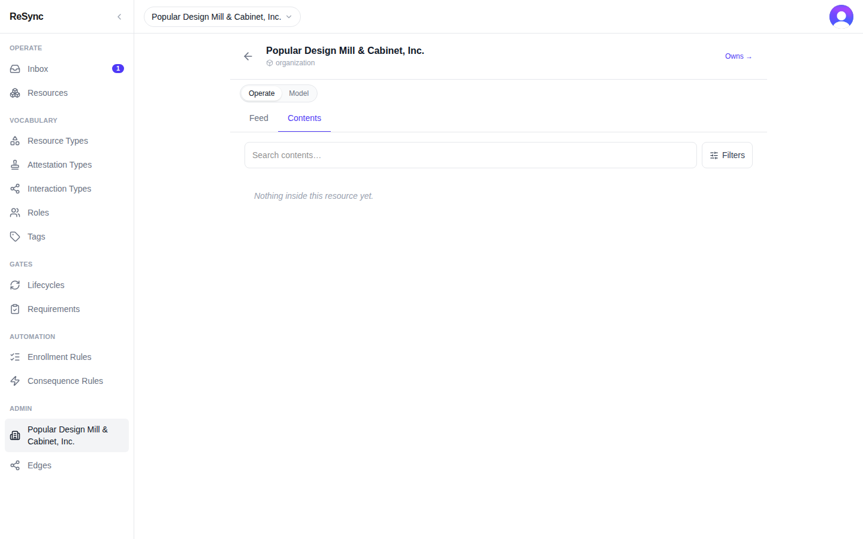Open Consequence Rules page
This screenshot has height=539, width=863.
pos(67,381)
